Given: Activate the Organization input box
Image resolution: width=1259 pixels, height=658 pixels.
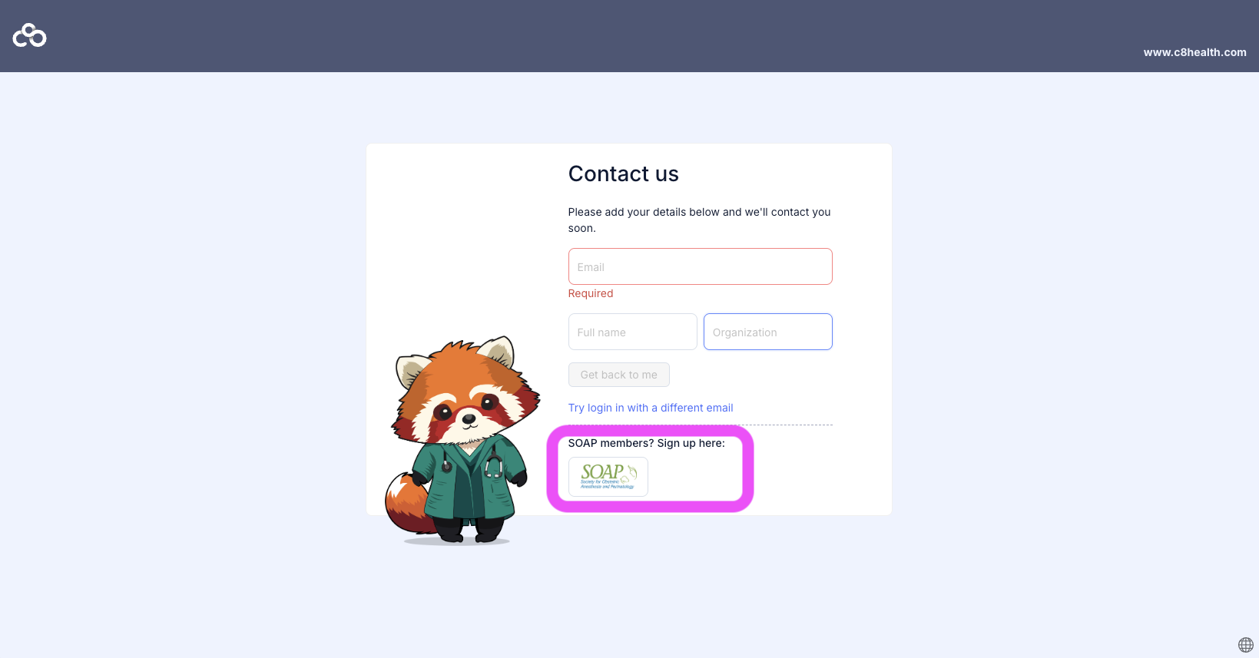Looking at the screenshot, I should coord(768,332).
